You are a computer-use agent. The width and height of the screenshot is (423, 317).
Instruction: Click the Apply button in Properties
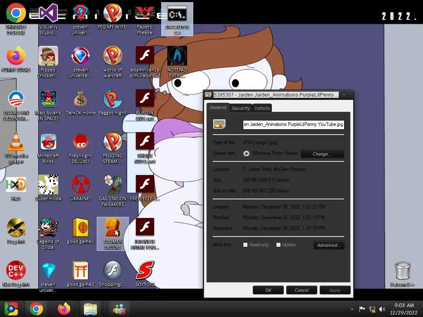(335, 290)
